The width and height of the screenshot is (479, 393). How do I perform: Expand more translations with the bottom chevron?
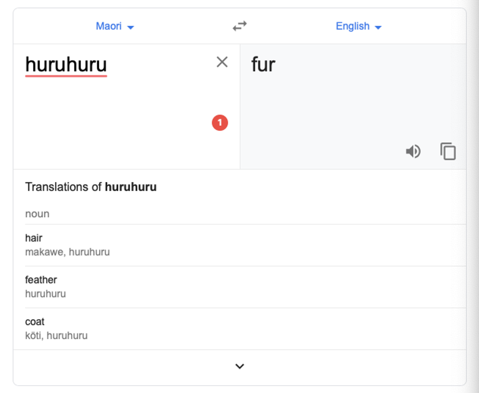239,366
